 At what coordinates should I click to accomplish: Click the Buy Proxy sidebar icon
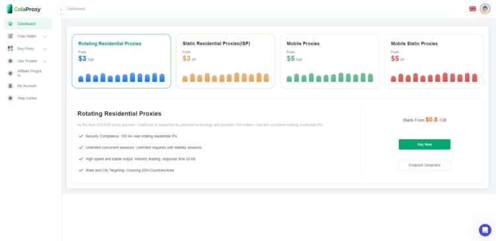(x=10, y=49)
